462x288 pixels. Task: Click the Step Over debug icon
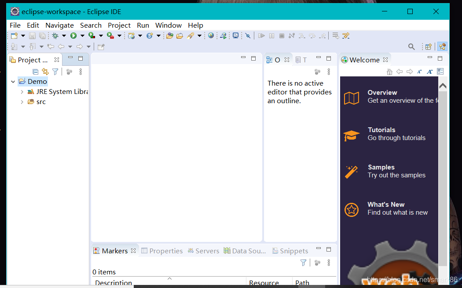point(312,36)
